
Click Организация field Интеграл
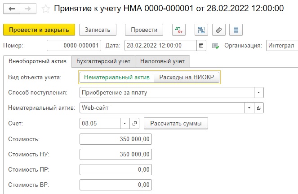282,45
